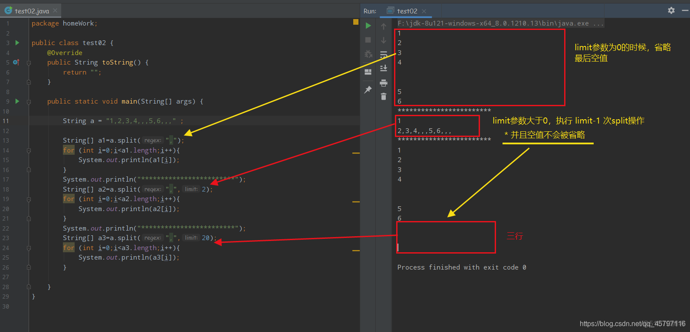Click '@Override' annotation in editor
The height and width of the screenshot is (332, 690).
[x=65, y=53]
